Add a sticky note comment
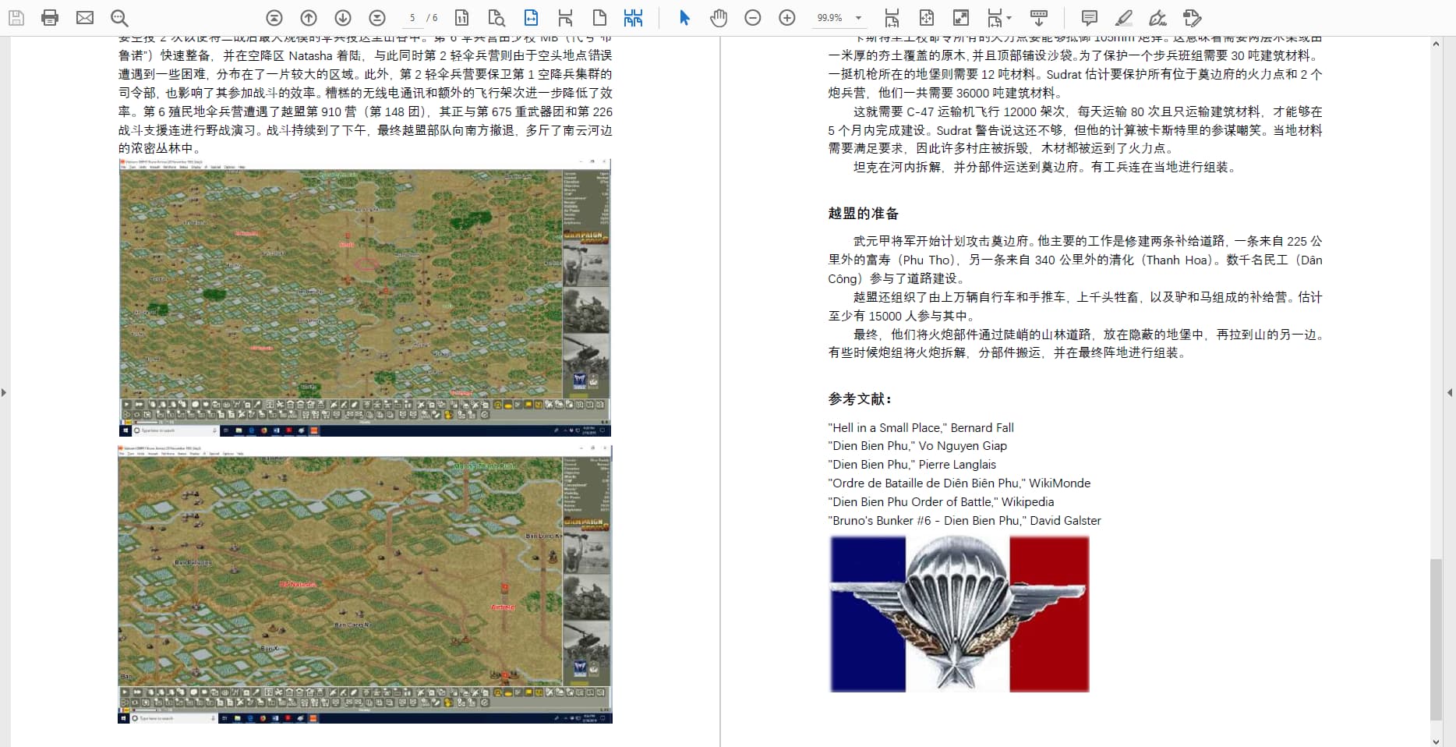The height and width of the screenshot is (747, 1456). 1090,18
